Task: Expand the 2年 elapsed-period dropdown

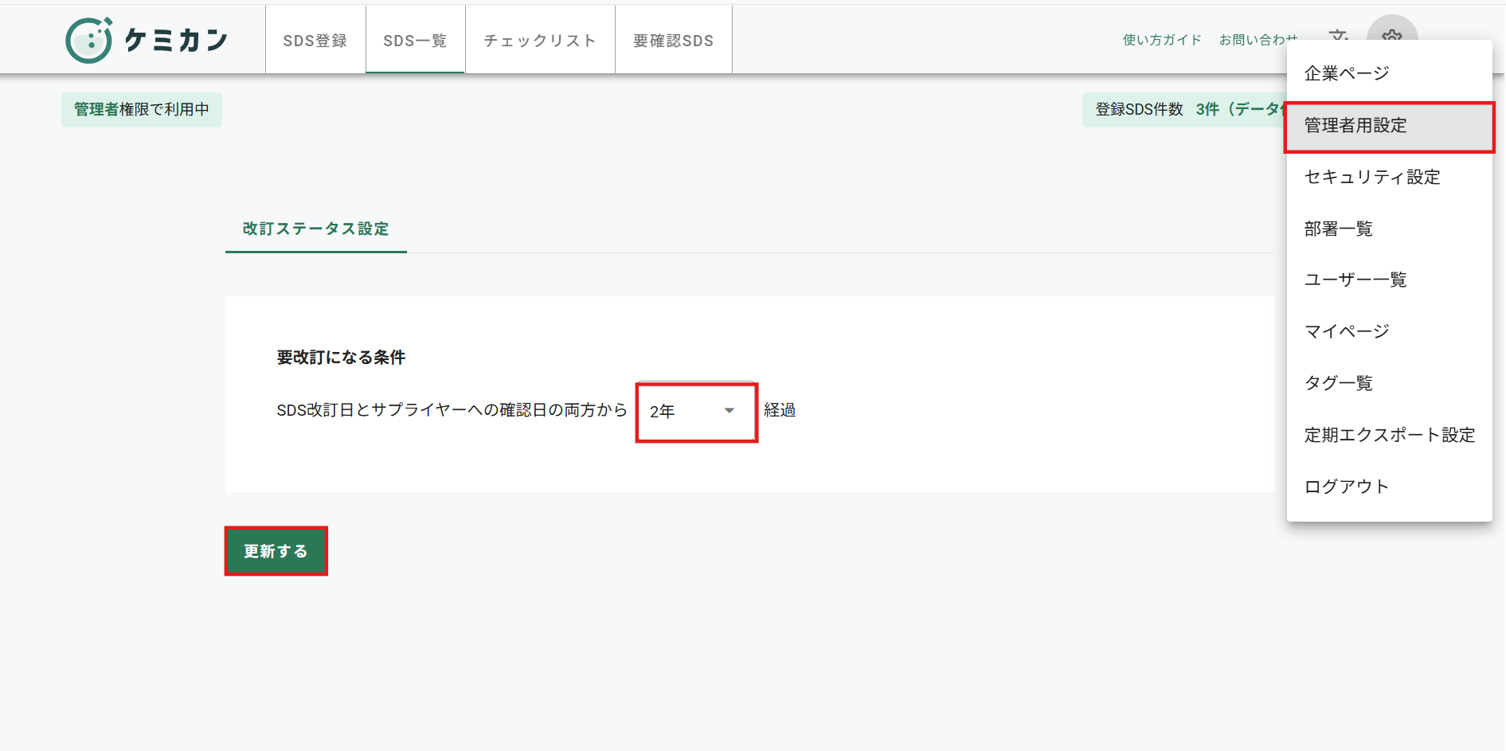Action: [696, 412]
